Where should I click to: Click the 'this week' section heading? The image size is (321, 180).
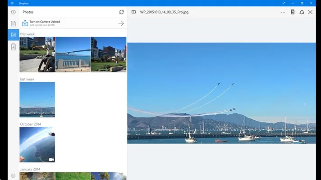pos(27,34)
